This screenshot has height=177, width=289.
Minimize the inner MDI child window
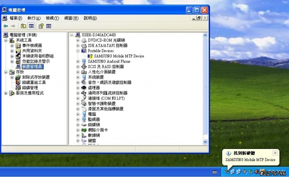point(194,18)
